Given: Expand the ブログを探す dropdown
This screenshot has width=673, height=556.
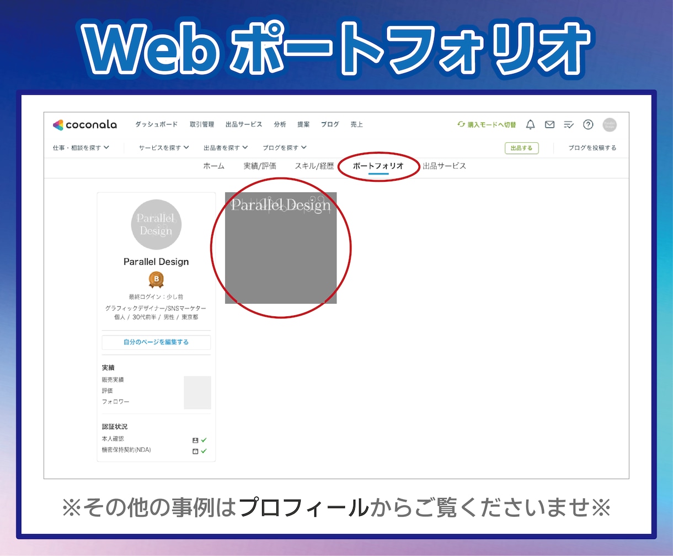Looking at the screenshot, I should tap(285, 148).
